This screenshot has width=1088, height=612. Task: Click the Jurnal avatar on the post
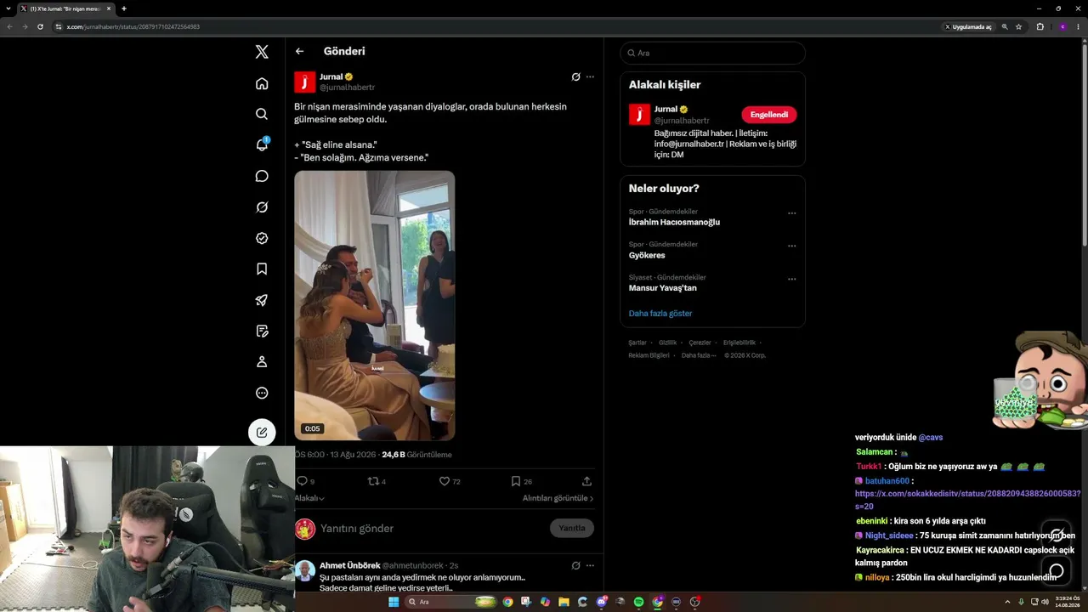coord(305,82)
